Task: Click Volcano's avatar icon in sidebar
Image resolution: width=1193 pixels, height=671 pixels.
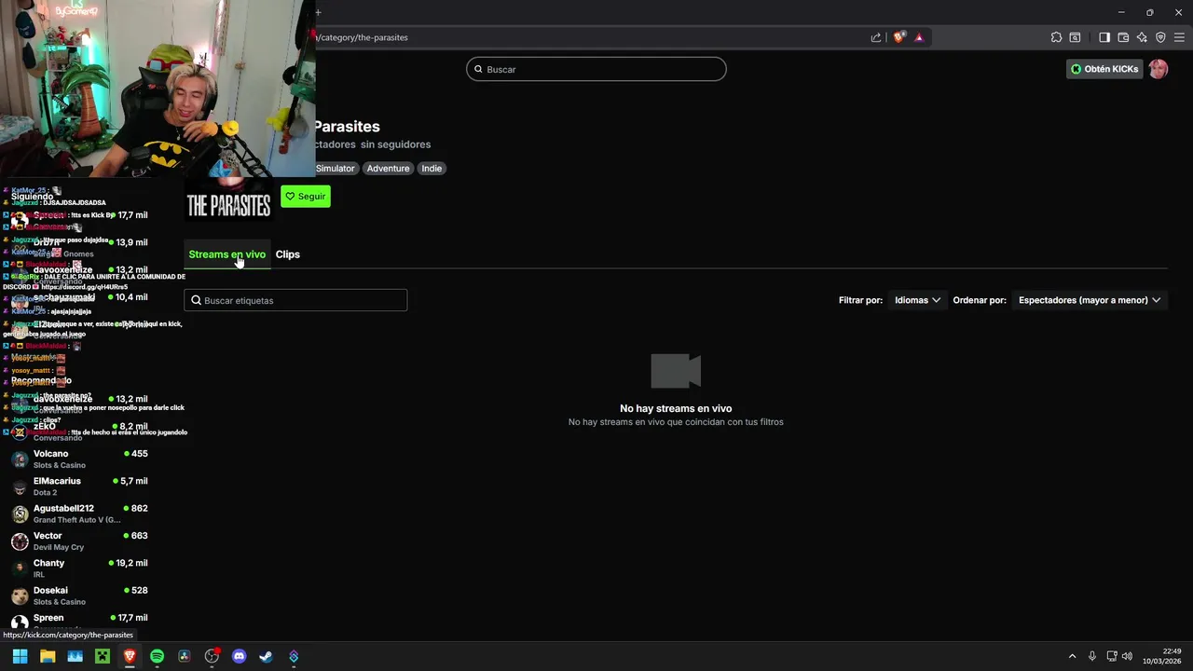Action: [x=20, y=459]
